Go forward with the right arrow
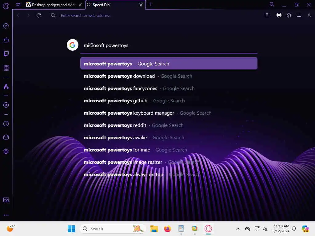This screenshot has width=315, height=236. point(28,15)
